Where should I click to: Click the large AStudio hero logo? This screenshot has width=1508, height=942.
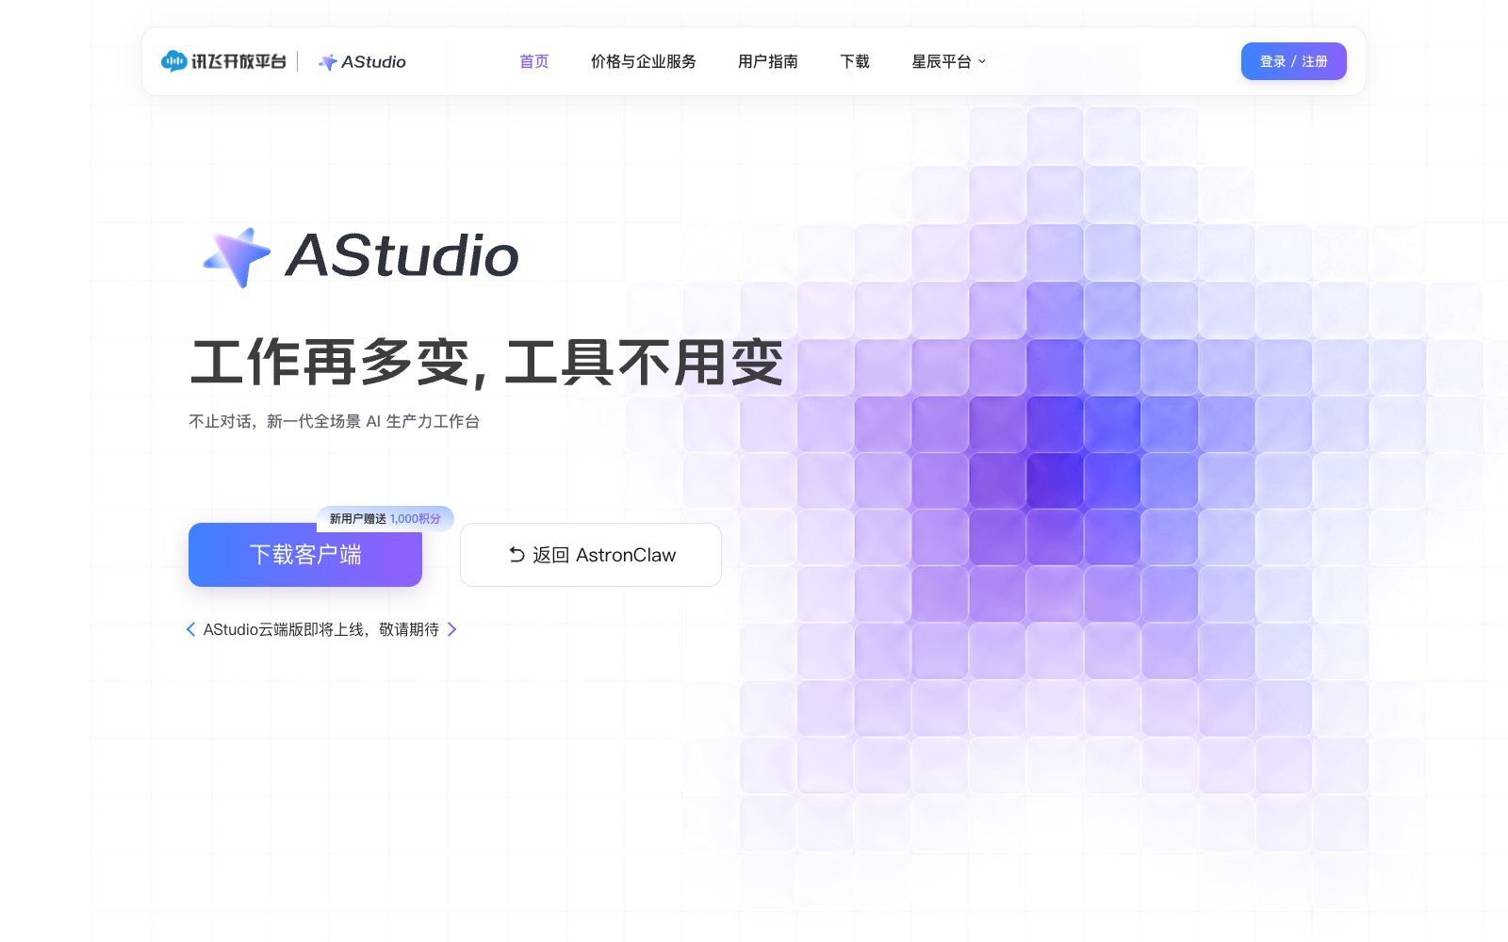click(361, 256)
